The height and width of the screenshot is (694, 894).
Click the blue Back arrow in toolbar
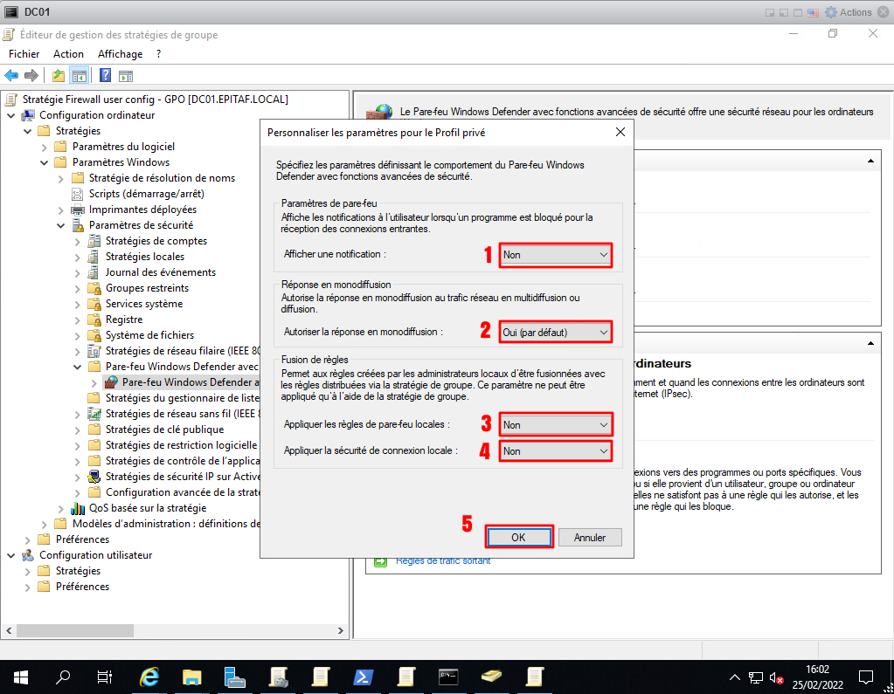[11, 75]
